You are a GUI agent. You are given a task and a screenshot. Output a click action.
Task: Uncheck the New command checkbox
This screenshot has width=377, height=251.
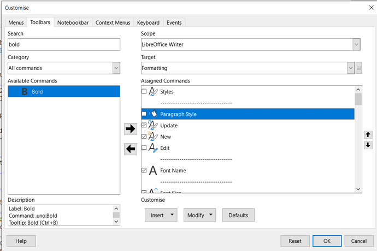[144, 137]
